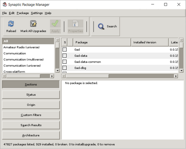Toggle the checkbox for package 0ad
This screenshot has width=186, height=149.
pyautogui.click(x=64, y=49)
